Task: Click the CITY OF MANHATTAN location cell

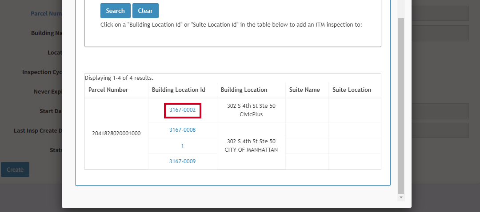Action: (x=251, y=146)
